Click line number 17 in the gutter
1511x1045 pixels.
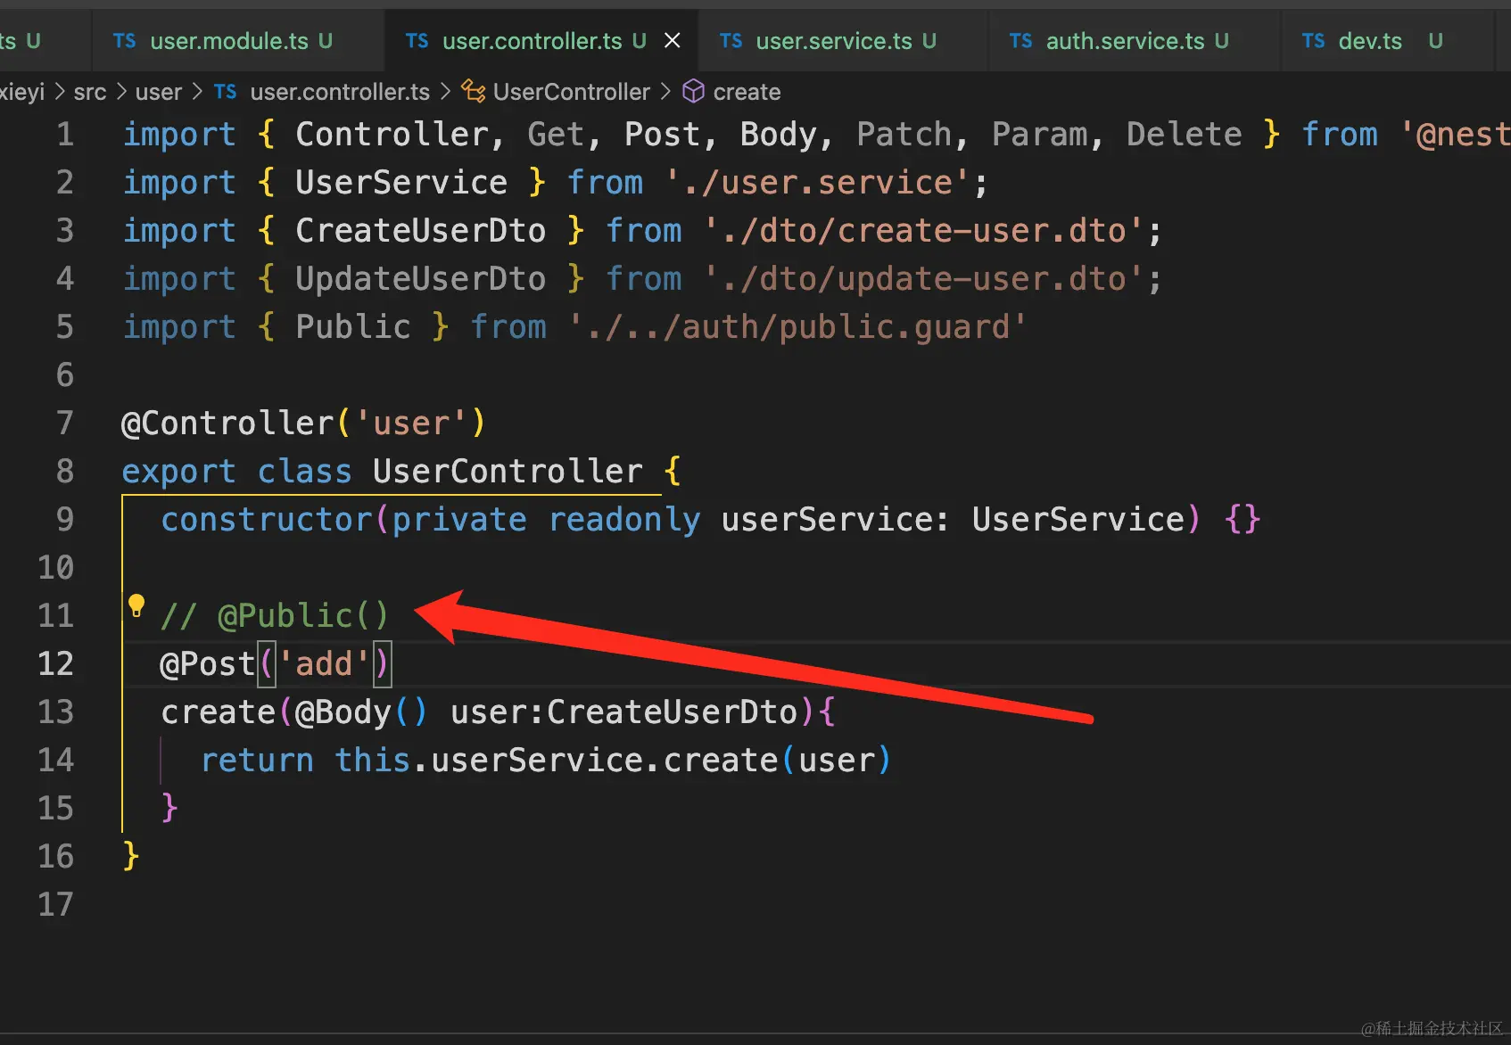55,905
